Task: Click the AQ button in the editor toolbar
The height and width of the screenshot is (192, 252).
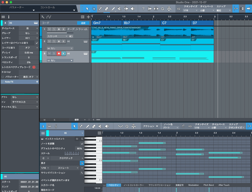Action: click(x=190, y=126)
